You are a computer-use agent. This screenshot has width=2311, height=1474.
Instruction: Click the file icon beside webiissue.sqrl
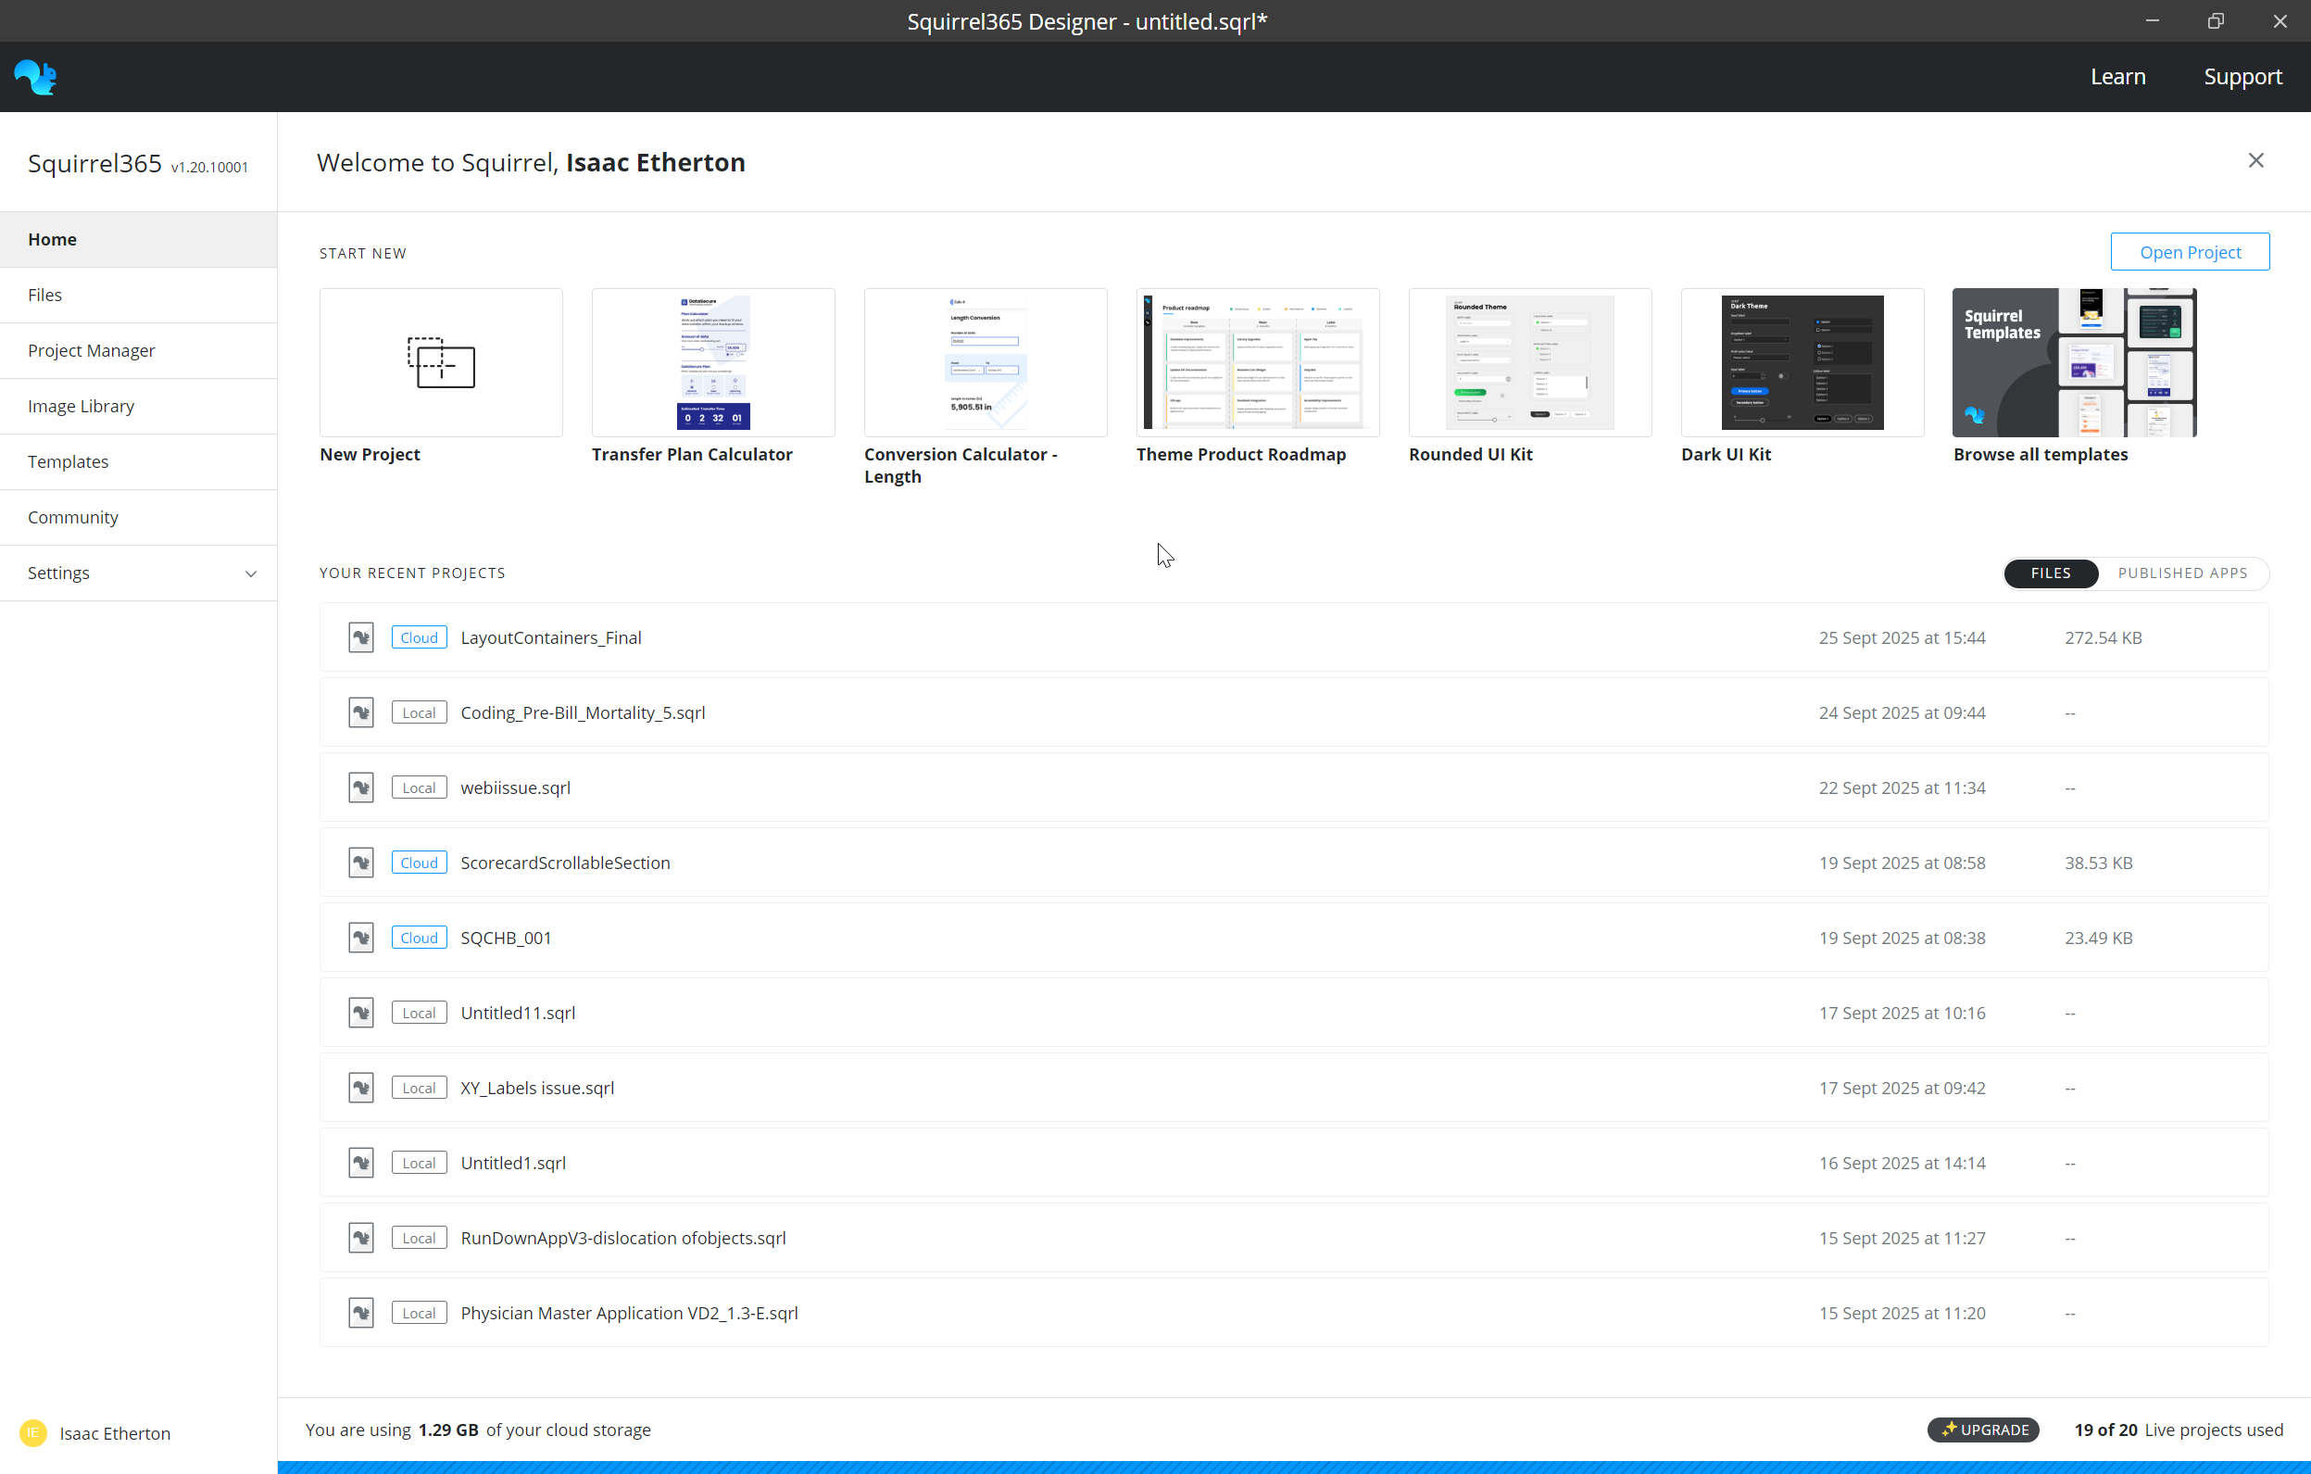(x=361, y=787)
